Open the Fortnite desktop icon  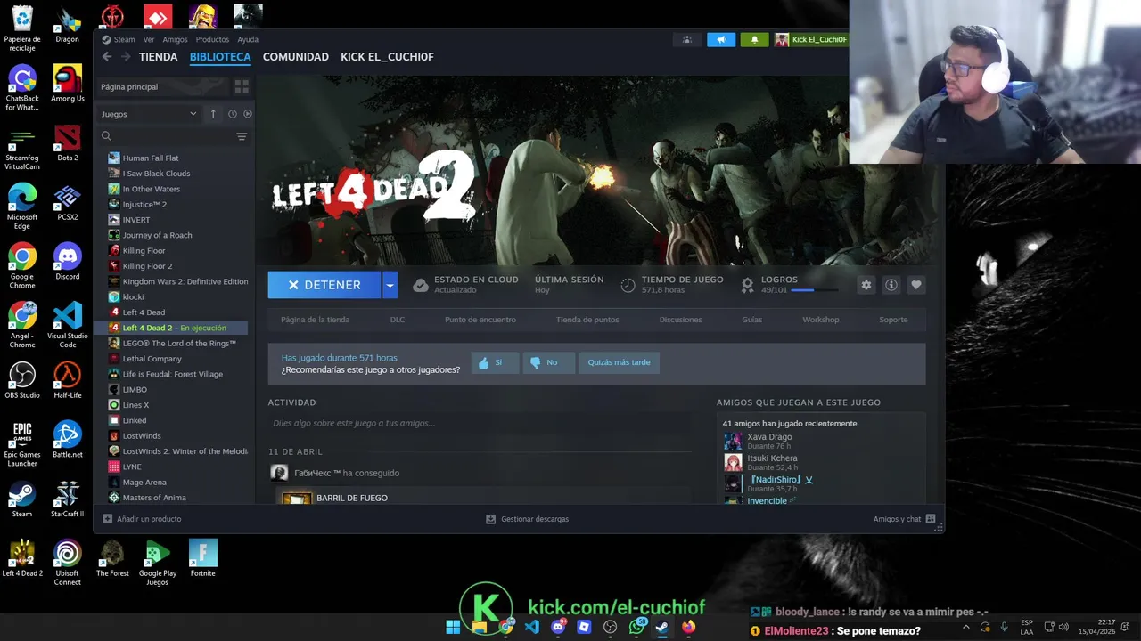coord(202,558)
